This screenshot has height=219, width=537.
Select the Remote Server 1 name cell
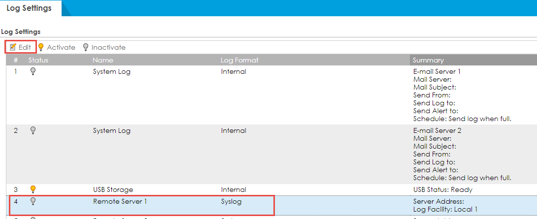click(x=120, y=202)
